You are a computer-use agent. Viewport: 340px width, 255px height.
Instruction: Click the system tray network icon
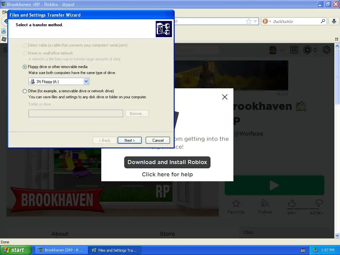point(315,250)
